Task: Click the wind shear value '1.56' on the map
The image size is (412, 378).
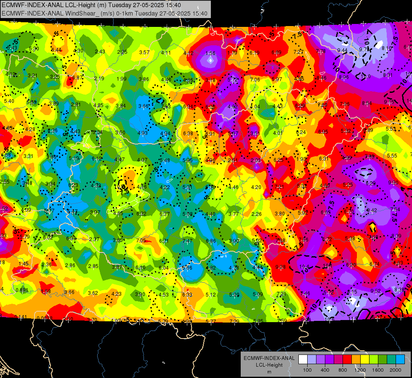Action: coord(210,53)
